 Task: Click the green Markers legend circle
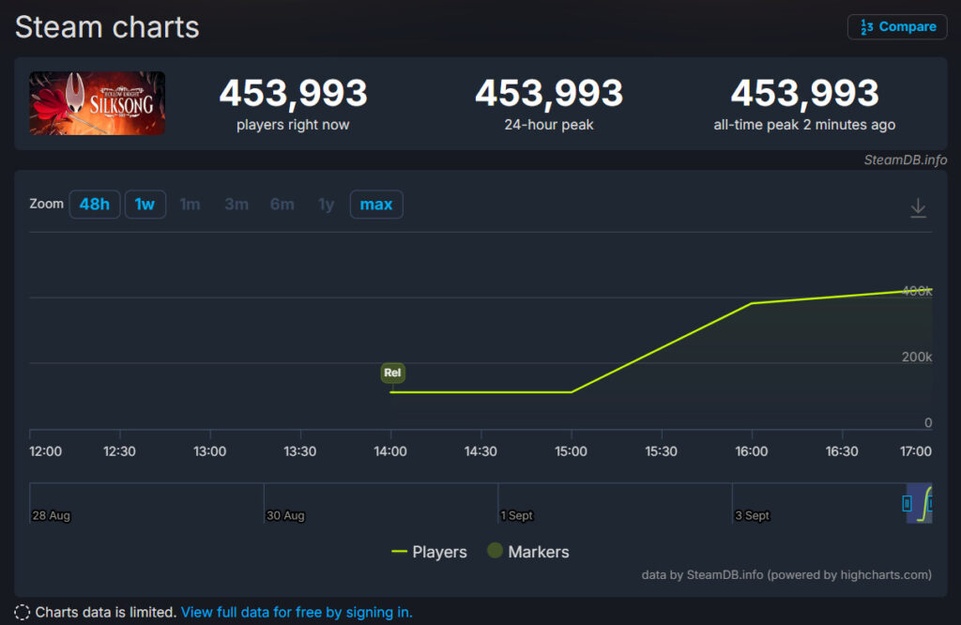[x=495, y=551]
